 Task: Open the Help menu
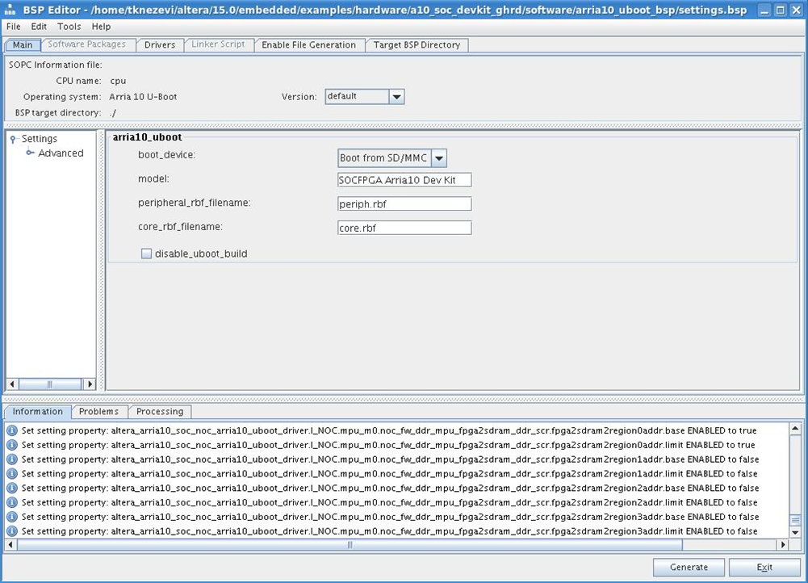101,27
